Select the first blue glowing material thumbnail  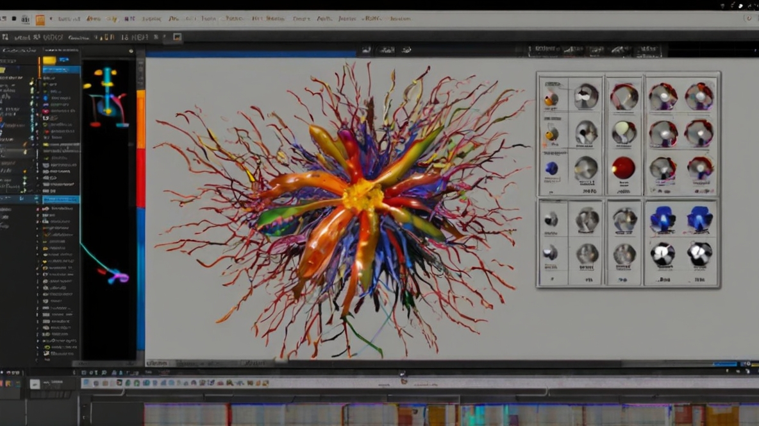(x=662, y=219)
